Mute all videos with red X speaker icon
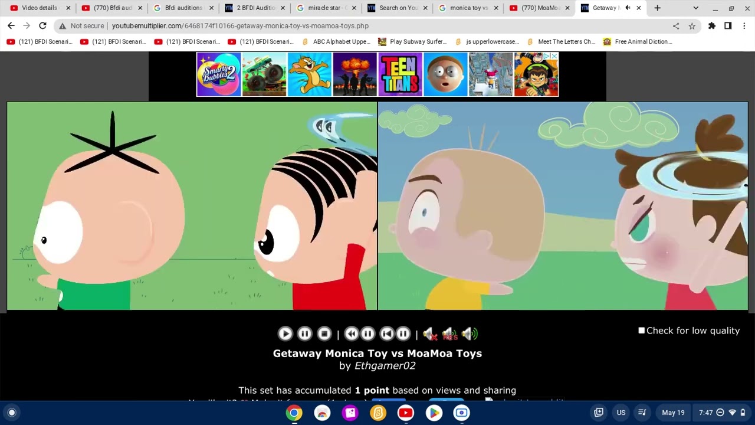 point(430,334)
